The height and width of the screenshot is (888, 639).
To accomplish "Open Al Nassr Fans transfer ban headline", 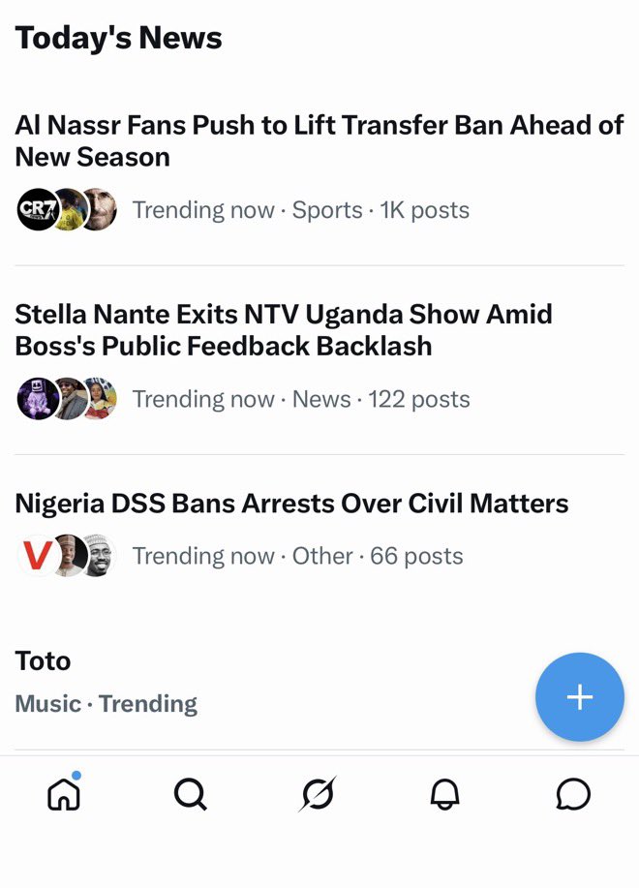I will click(319, 140).
